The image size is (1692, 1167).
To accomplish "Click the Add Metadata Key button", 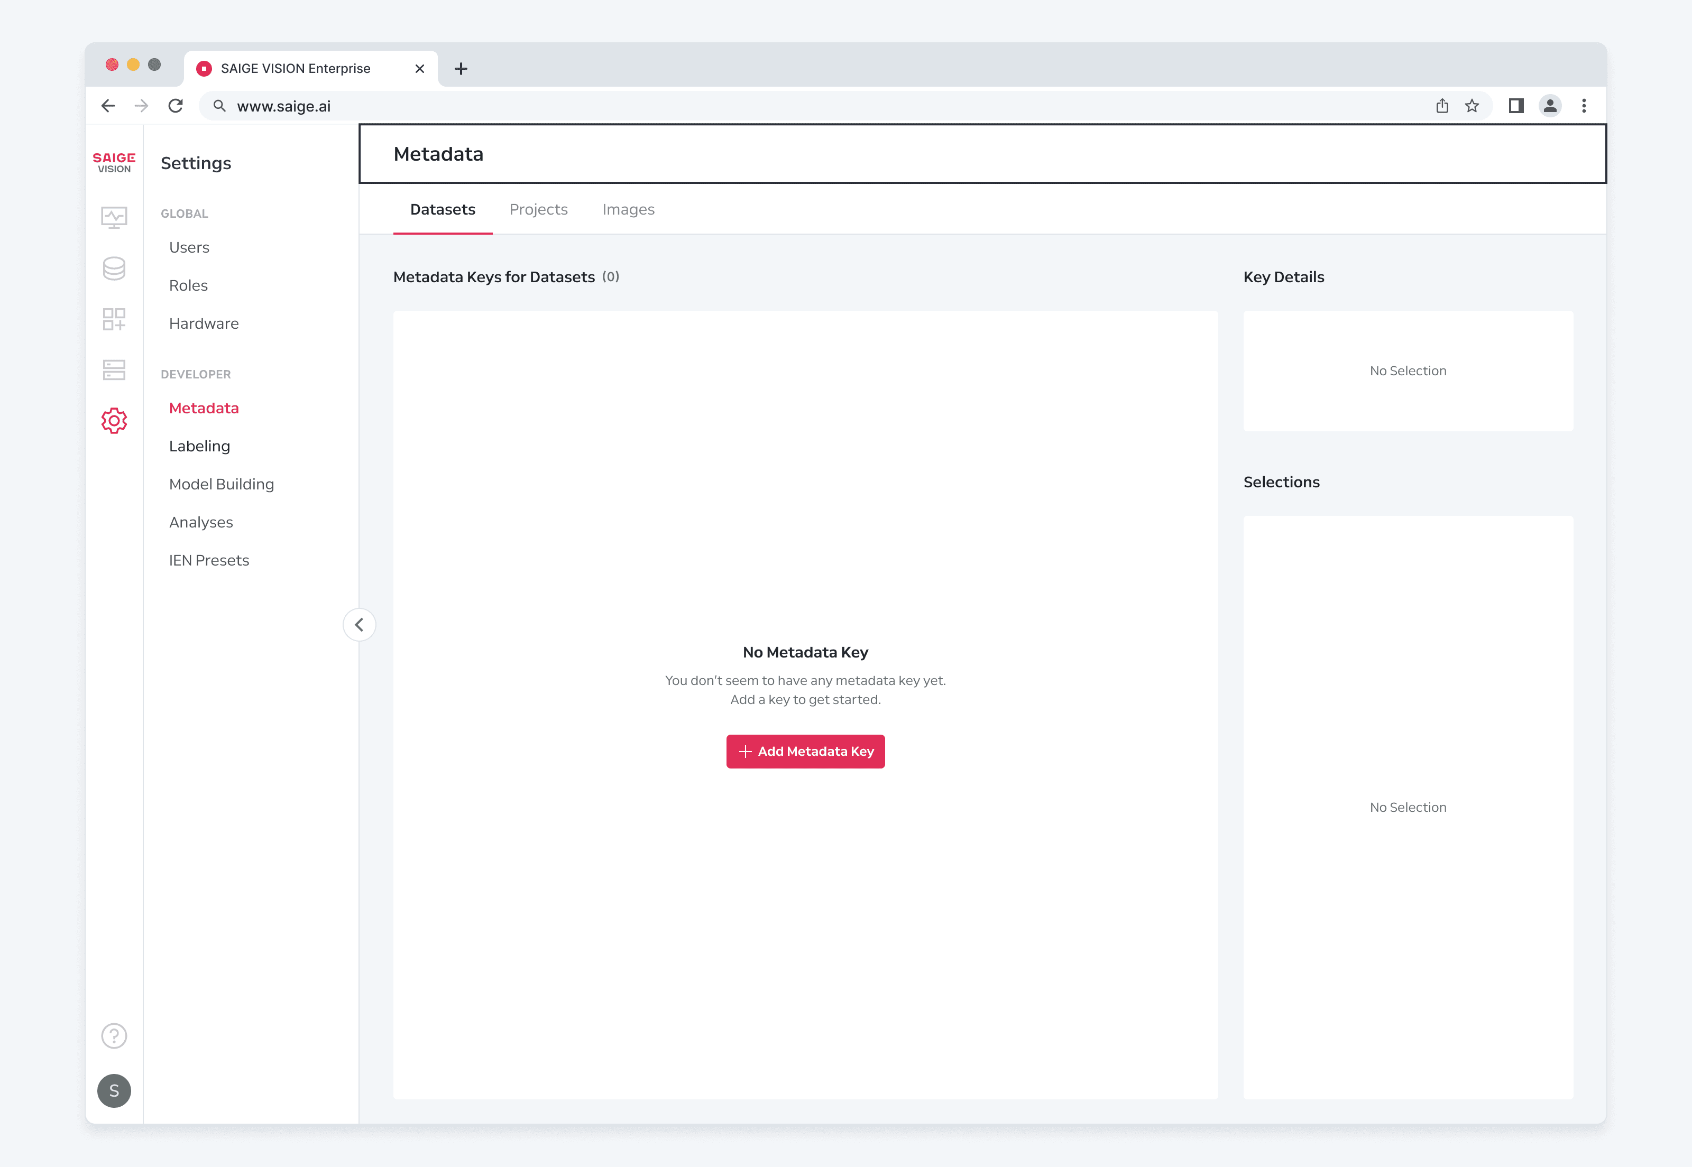I will 805,751.
